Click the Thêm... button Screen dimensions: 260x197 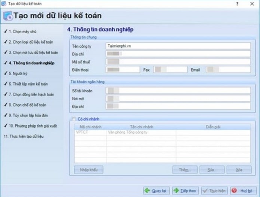tap(185, 170)
